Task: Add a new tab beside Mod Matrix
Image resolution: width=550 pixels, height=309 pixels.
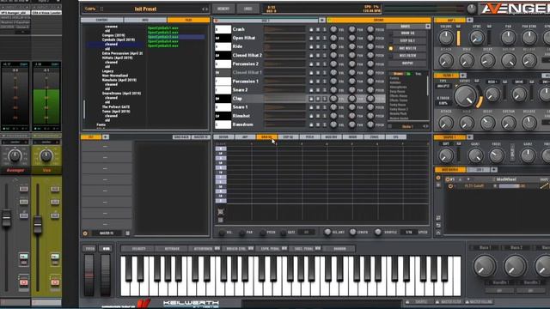Action: pos(494,170)
